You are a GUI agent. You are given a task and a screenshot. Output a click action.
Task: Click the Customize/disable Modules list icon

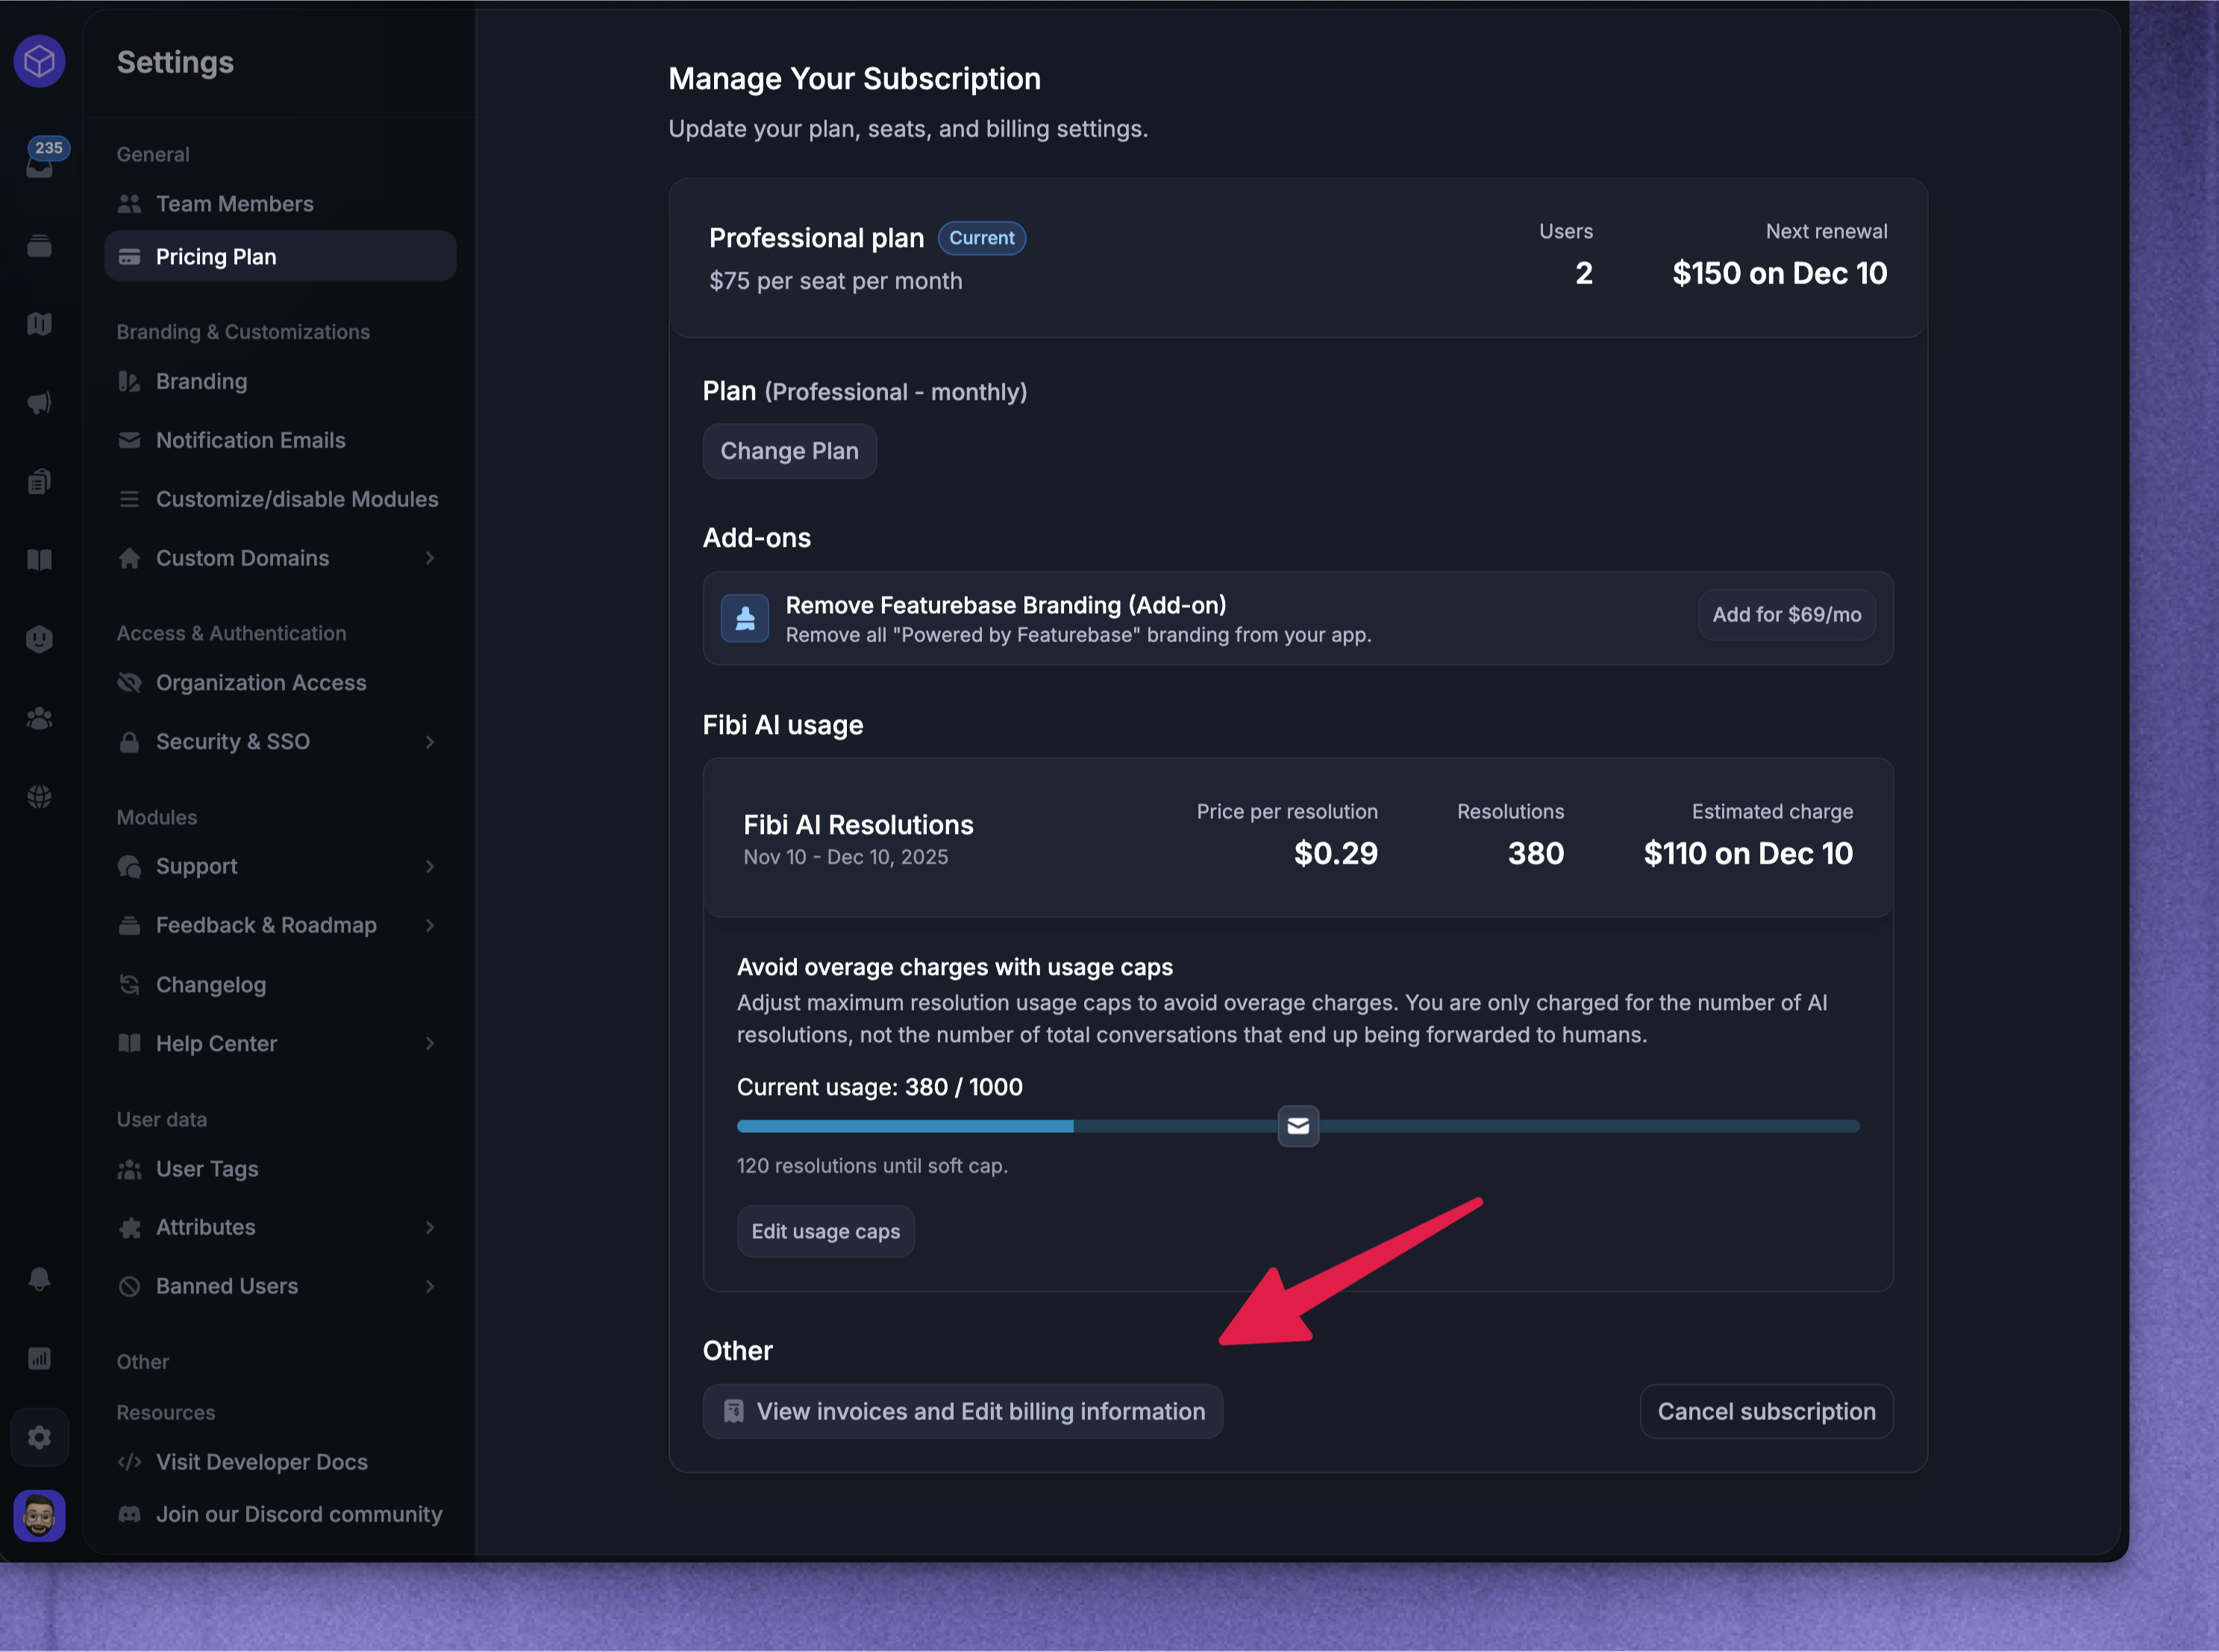pyautogui.click(x=129, y=499)
